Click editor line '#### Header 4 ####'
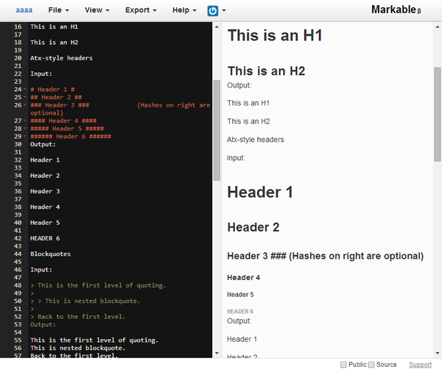Viewport: 442px width, 372px height. (x=63, y=121)
